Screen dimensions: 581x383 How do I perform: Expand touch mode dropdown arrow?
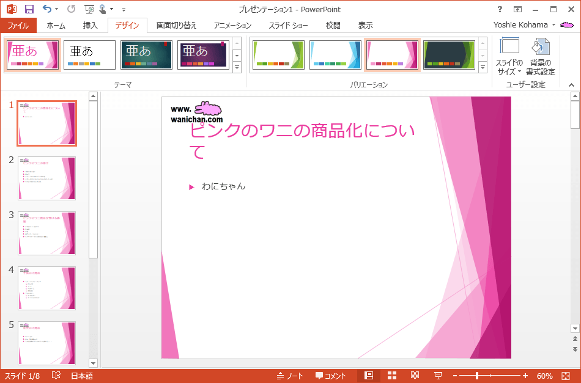coord(111,9)
